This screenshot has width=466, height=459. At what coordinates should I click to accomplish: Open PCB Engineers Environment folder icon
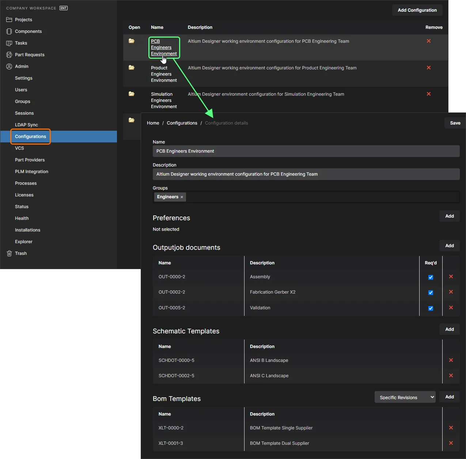[x=132, y=41]
